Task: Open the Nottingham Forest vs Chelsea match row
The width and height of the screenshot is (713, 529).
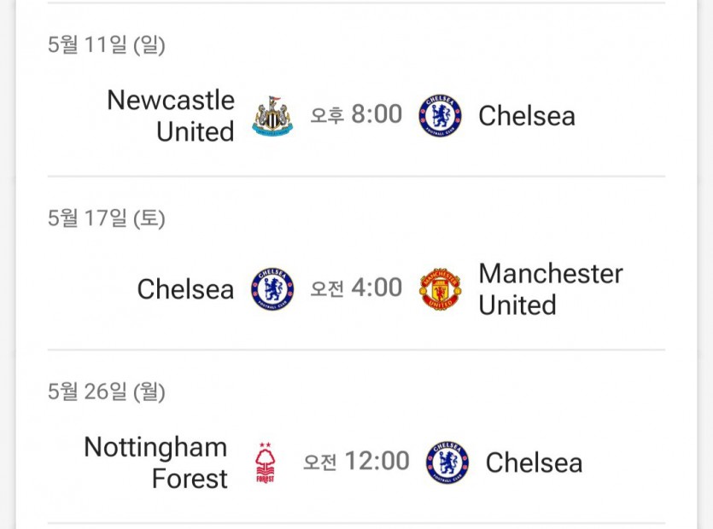Action: [357, 462]
